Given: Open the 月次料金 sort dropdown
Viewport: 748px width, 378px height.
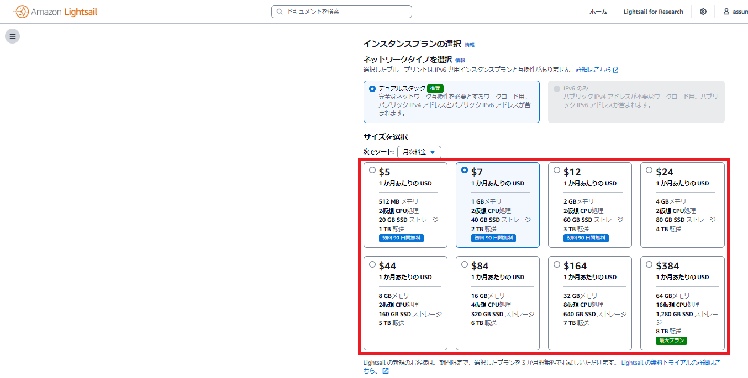Looking at the screenshot, I should [x=419, y=152].
